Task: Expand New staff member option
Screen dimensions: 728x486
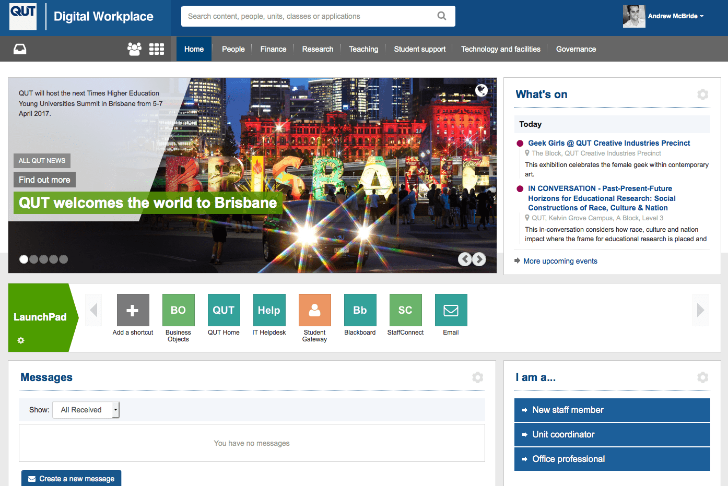Action: (x=612, y=410)
